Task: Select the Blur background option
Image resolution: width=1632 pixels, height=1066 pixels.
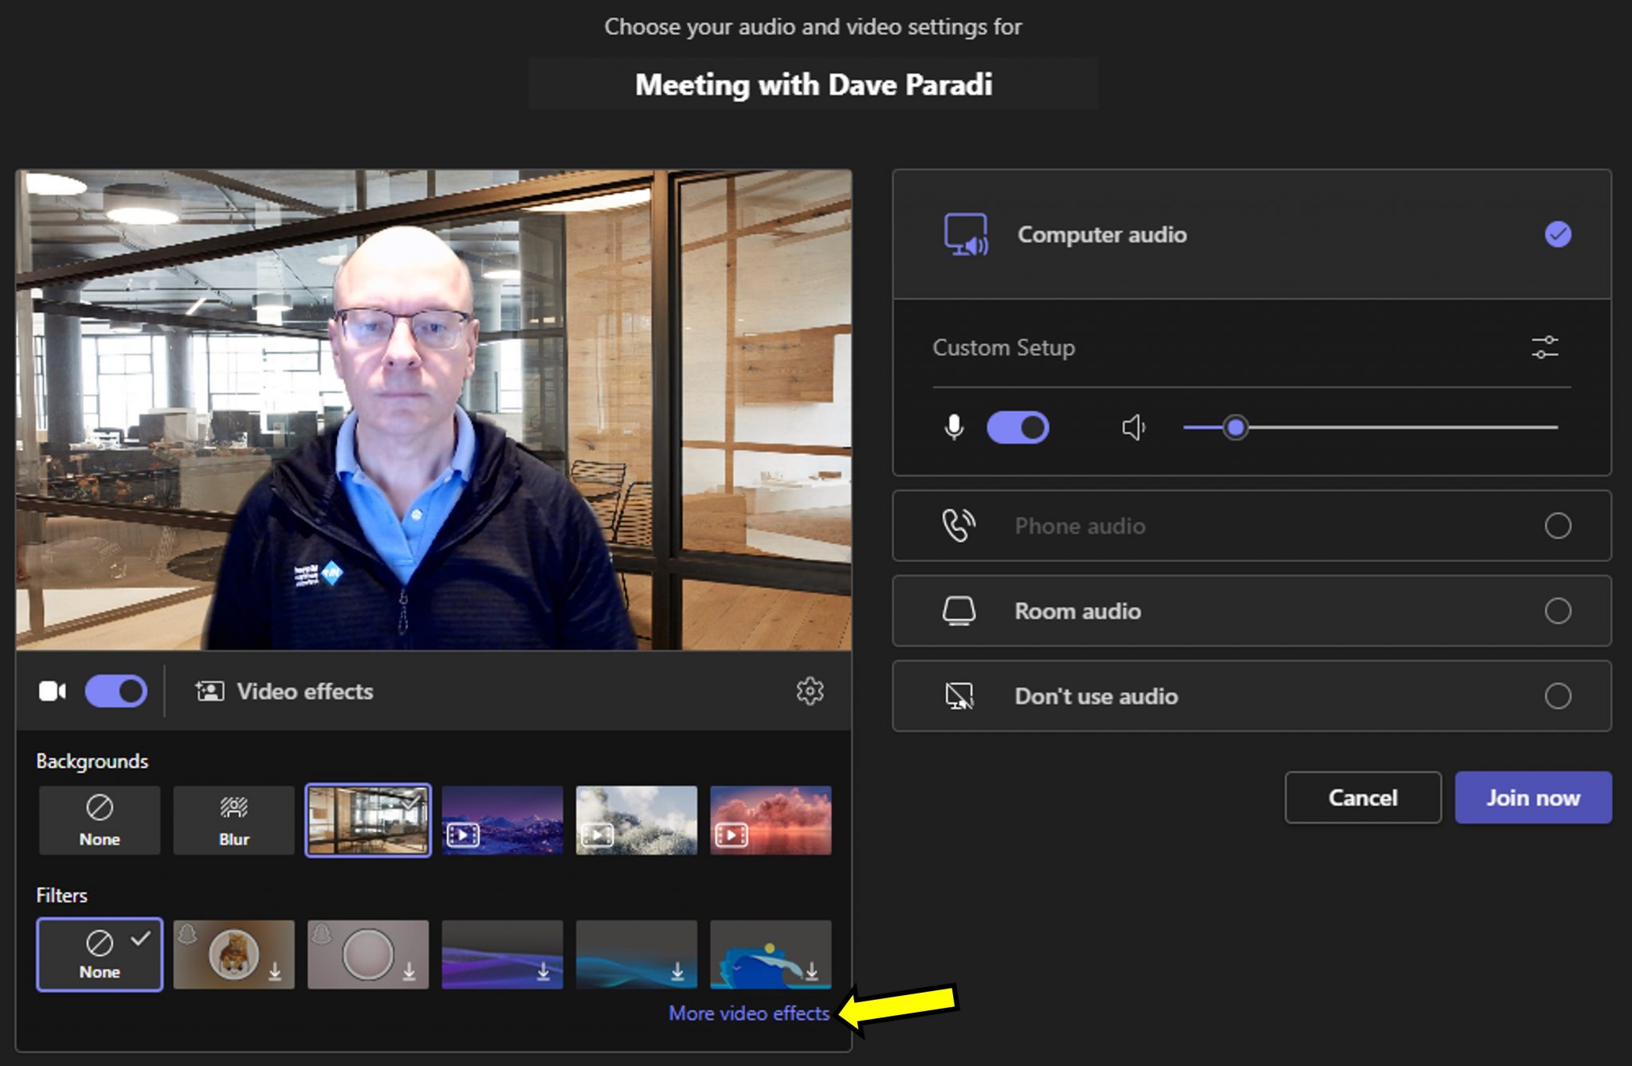Action: pos(233,819)
